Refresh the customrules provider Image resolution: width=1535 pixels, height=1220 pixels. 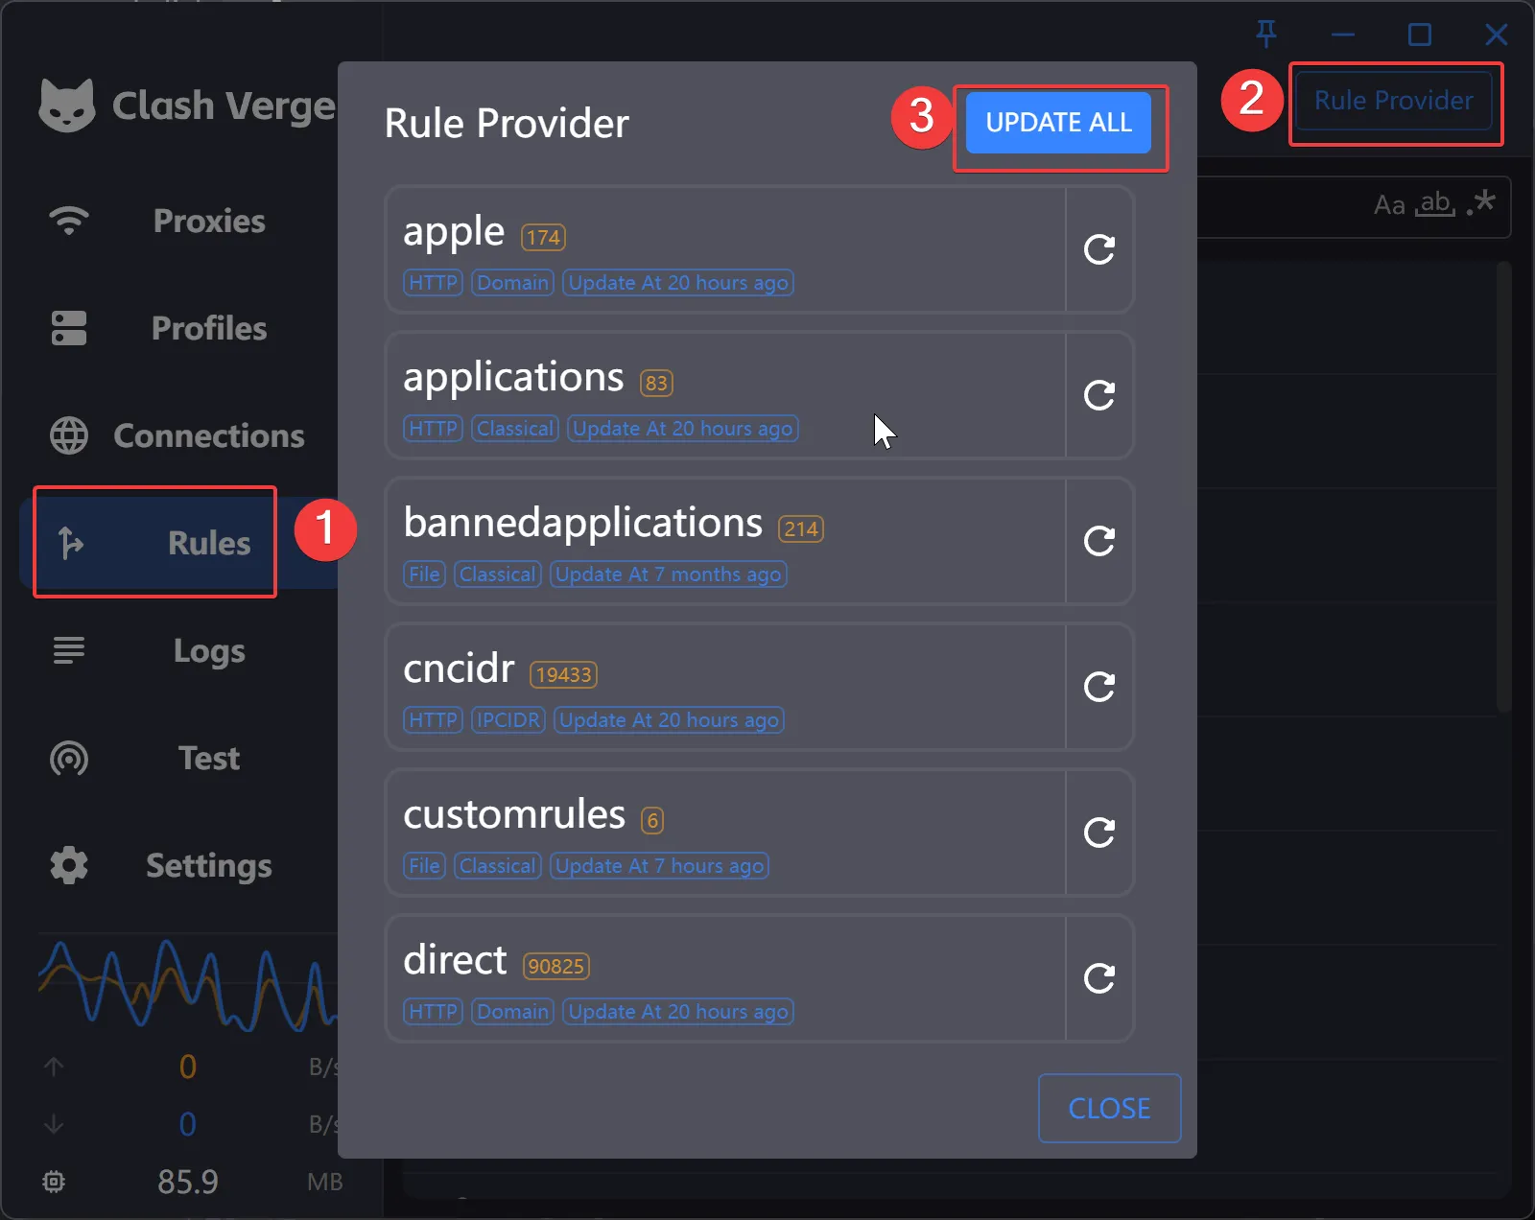point(1099,833)
